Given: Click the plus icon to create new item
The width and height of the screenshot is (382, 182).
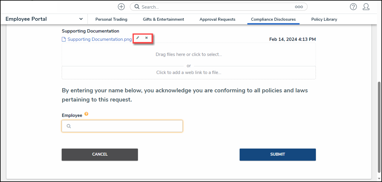Looking at the screenshot, I should 121,7.
